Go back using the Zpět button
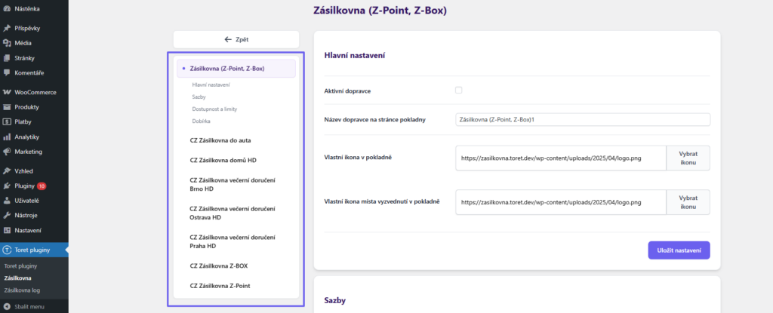 click(236, 39)
